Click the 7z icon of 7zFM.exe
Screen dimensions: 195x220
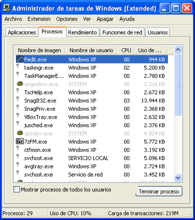[19, 141]
